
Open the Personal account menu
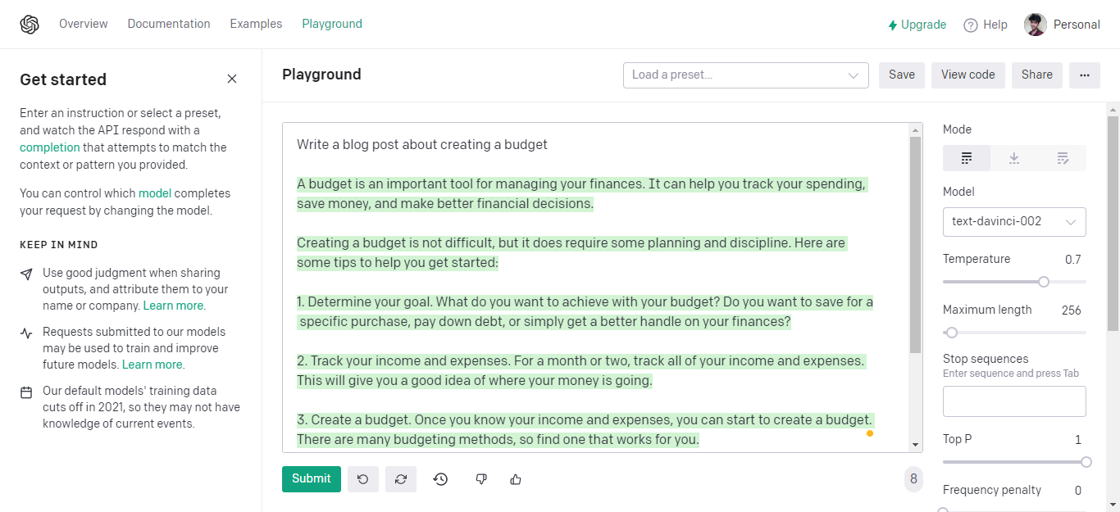[1062, 25]
